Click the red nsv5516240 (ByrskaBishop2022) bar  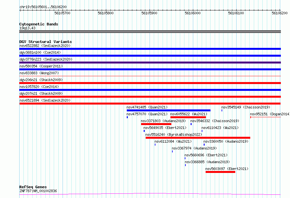[x=198, y=138]
